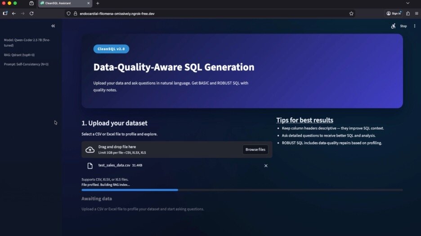
Task: Open the tab list dropdown chevron
Action: [408, 3]
